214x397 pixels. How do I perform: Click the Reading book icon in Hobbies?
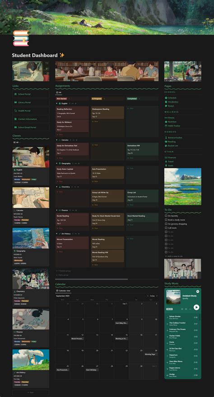click(x=166, y=142)
